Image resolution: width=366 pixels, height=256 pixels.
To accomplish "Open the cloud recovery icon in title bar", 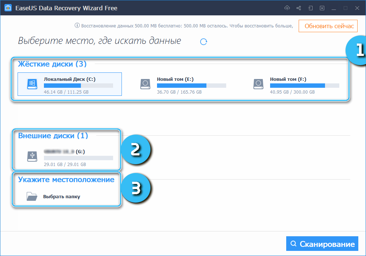I will click(x=288, y=8).
